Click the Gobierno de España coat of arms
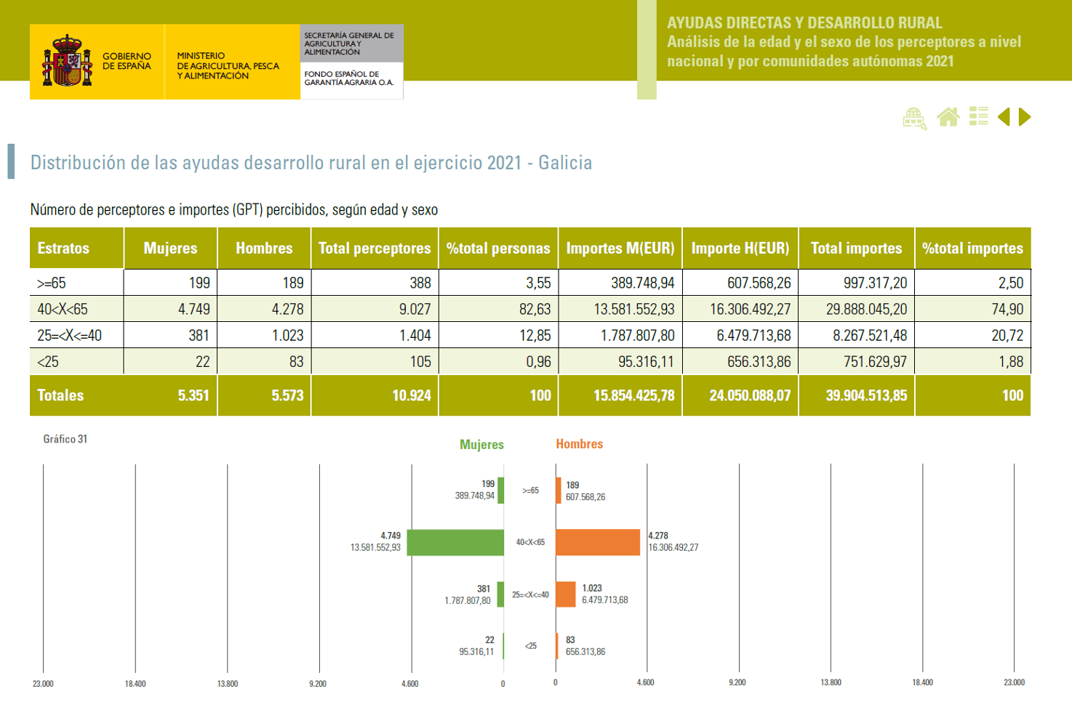The height and width of the screenshot is (726, 1072). coord(68,61)
